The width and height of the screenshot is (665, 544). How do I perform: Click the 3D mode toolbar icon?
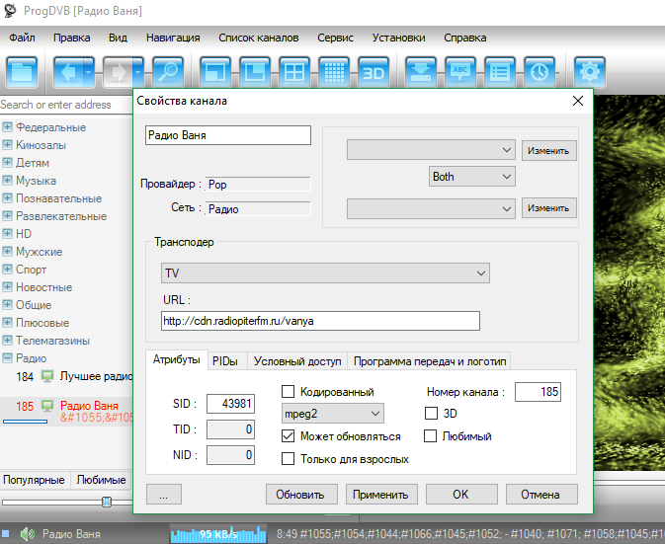click(373, 72)
